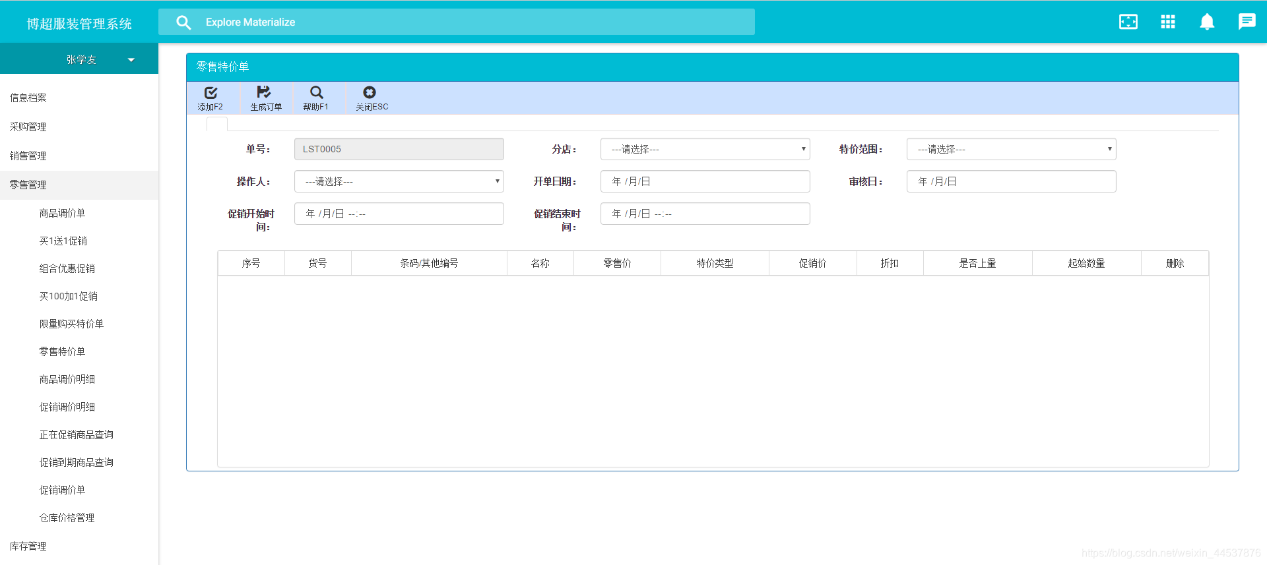
Task: Click the 条码/其他编号 column header
Action: pyautogui.click(x=429, y=263)
